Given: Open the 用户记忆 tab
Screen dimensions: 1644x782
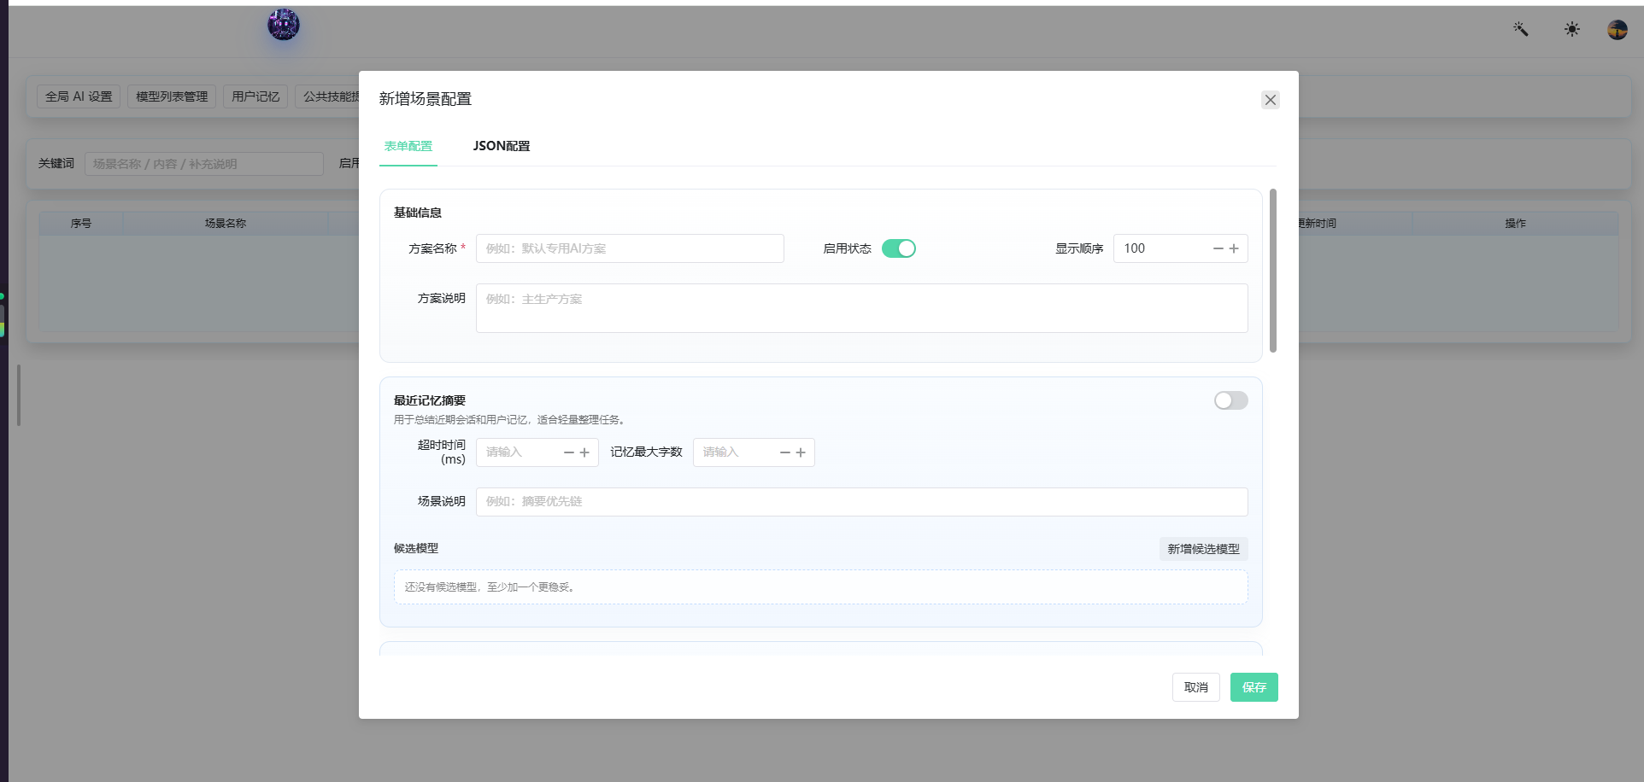Looking at the screenshot, I should point(255,96).
